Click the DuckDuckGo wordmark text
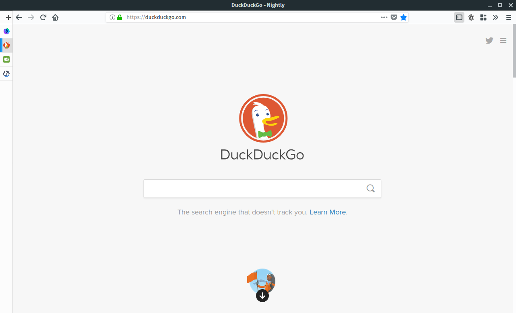 pos(262,155)
